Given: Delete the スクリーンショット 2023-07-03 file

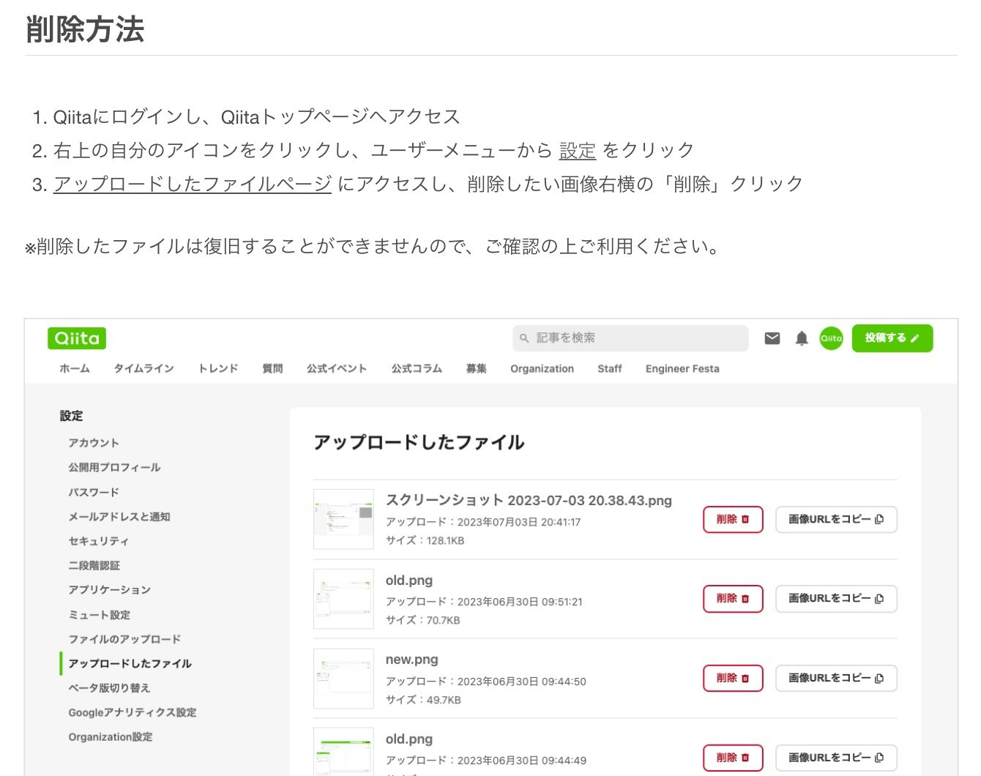Looking at the screenshot, I should tap(733, 520).
